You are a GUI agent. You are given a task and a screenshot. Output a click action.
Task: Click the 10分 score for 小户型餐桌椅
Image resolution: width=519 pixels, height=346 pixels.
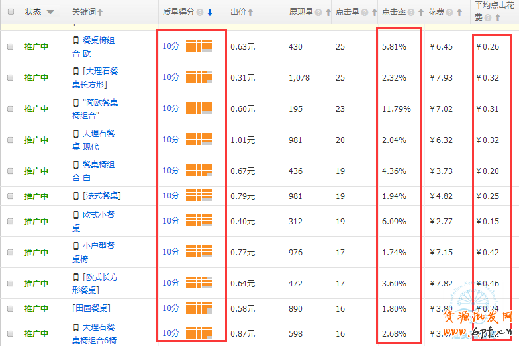tap(171, 252)
